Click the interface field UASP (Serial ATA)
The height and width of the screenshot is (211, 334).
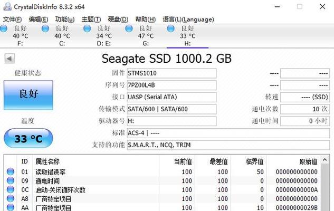pyautogui.click(x=171, y=97)
